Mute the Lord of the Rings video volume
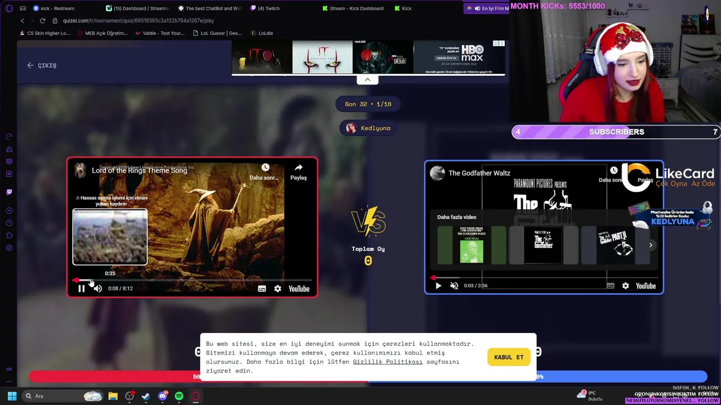The image size is (721, 405). (x=98, y=289)
